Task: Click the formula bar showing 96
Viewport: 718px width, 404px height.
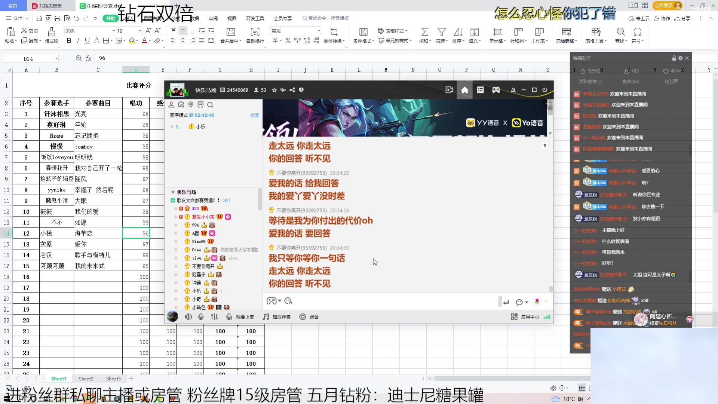Action: coord(331,58)
